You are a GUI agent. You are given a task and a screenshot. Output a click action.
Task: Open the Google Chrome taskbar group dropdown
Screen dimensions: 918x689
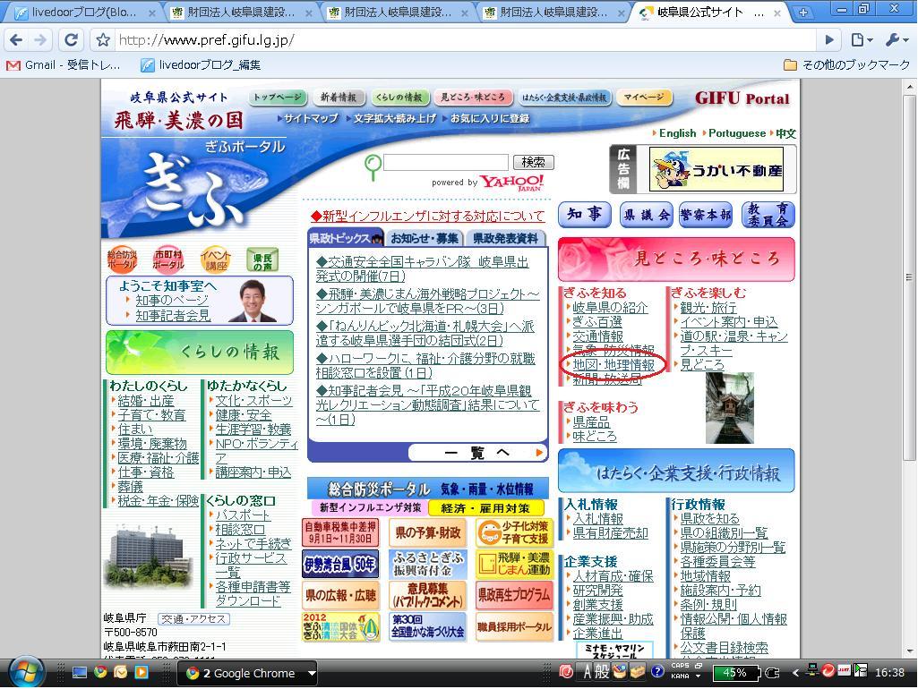point(312,673)
